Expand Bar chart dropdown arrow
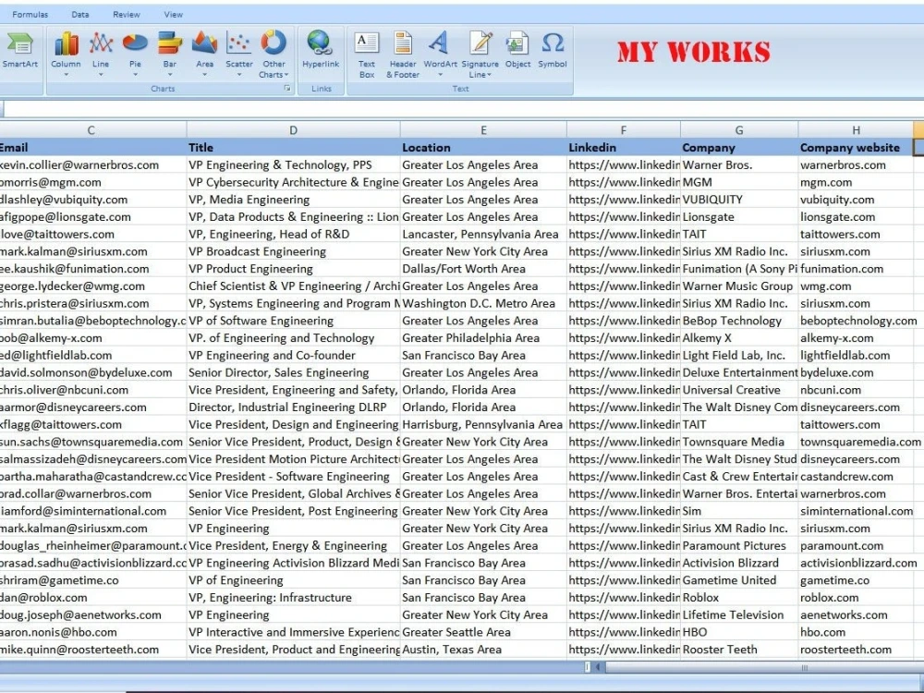The width and height of the screenshot is (924, 693). [x=170, y=75]
